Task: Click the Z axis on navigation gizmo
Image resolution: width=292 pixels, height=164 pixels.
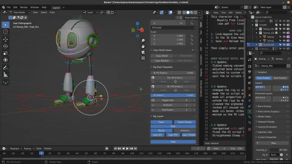Action: (x=137, y=24)
